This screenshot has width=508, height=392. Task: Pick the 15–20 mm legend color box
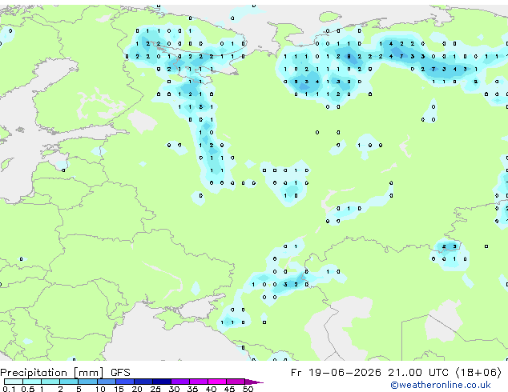(125, 382)
